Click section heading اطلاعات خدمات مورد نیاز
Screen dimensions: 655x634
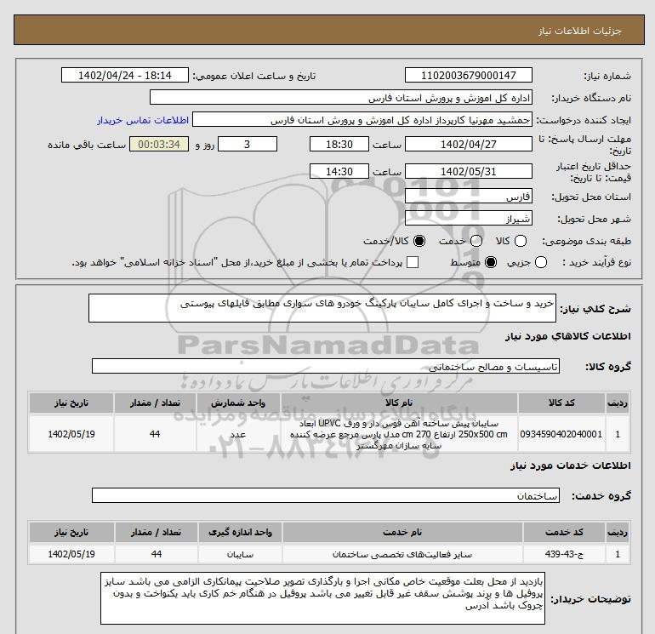571,466
